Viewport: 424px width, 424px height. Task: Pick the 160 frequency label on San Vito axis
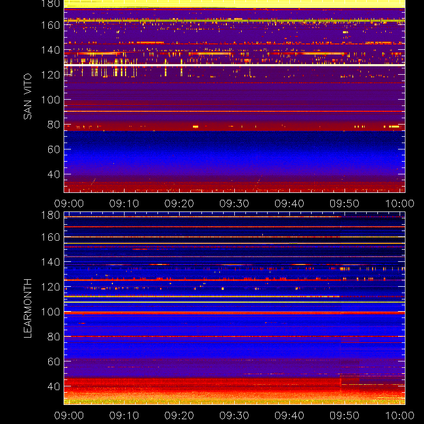50,25
